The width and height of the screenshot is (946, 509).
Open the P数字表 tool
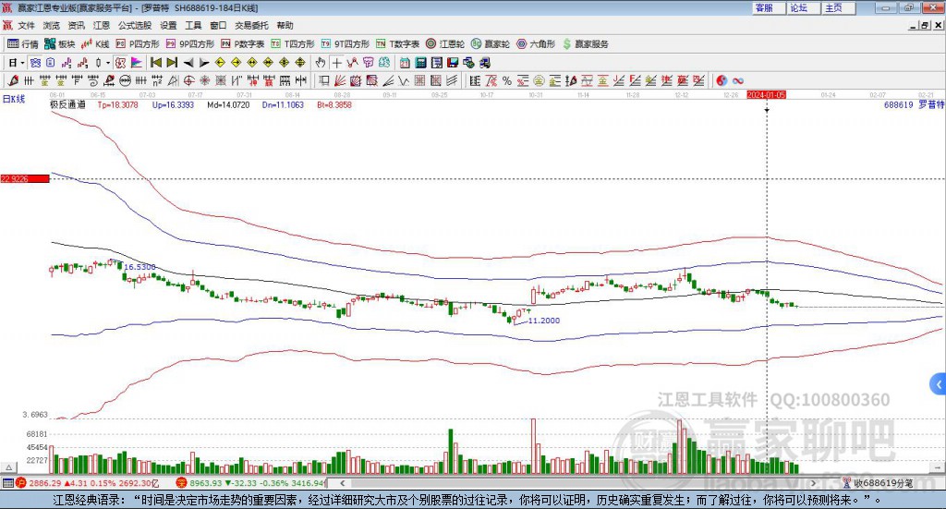[x=243, y=44]
